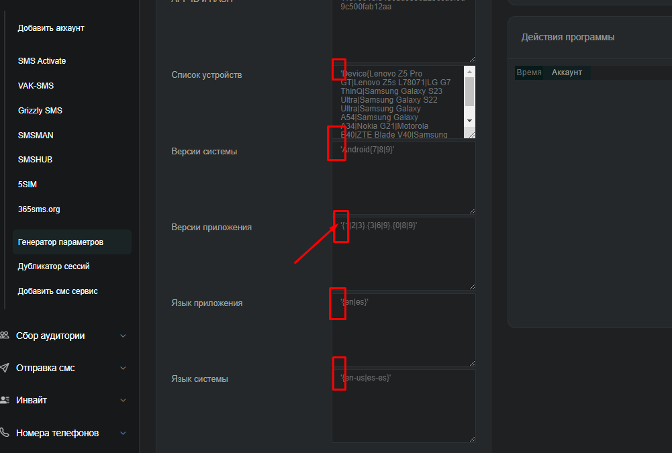Expand the Инвайт section chevron
Viewport: 672px width, 453px height.
pos(123,400)
